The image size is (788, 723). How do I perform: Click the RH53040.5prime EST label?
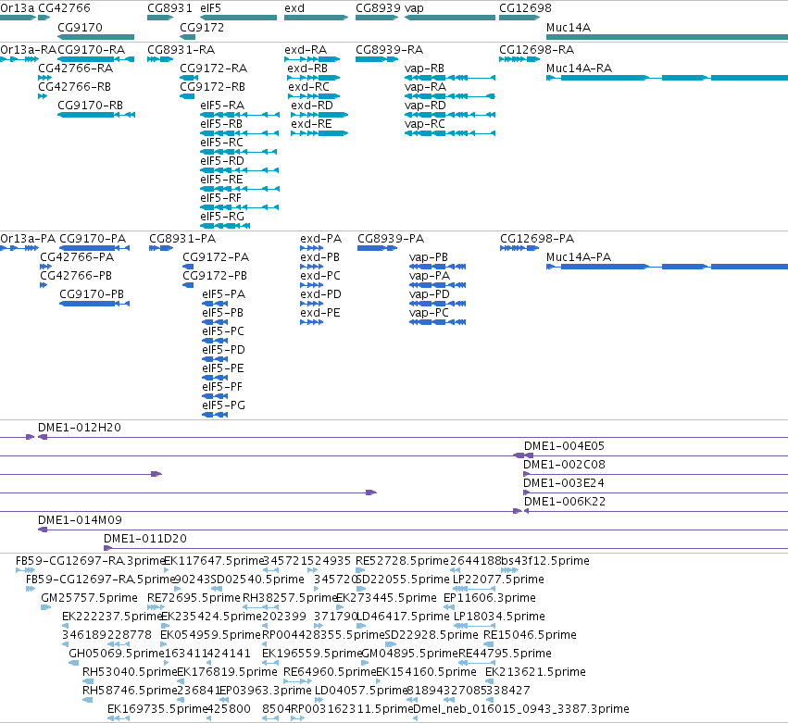130,672
